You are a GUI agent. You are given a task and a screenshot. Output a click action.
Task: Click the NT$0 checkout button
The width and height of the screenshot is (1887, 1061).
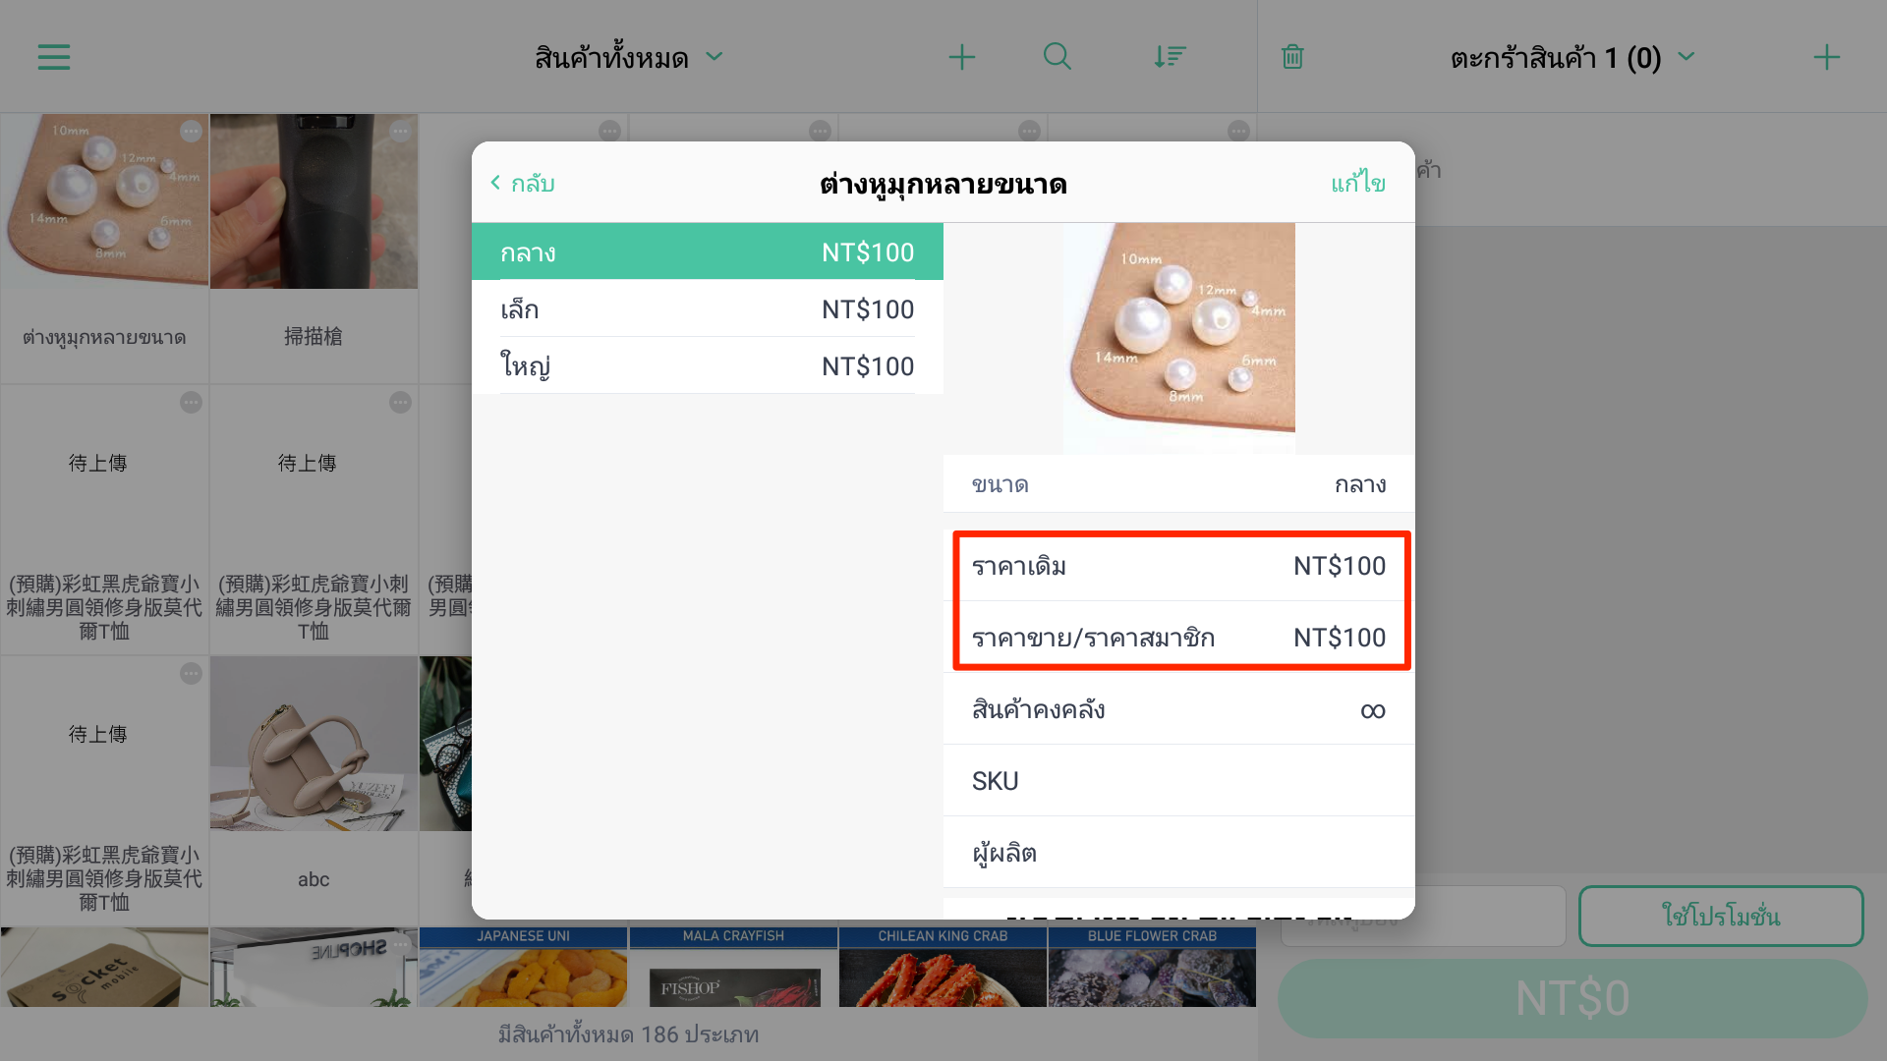[1572, 999]
